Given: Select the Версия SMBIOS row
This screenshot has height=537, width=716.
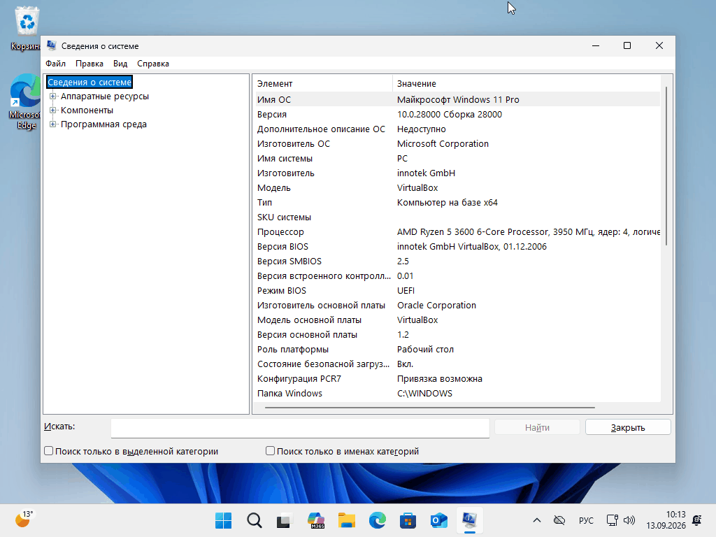Looking at the screenshot, I should coord(457,262).
